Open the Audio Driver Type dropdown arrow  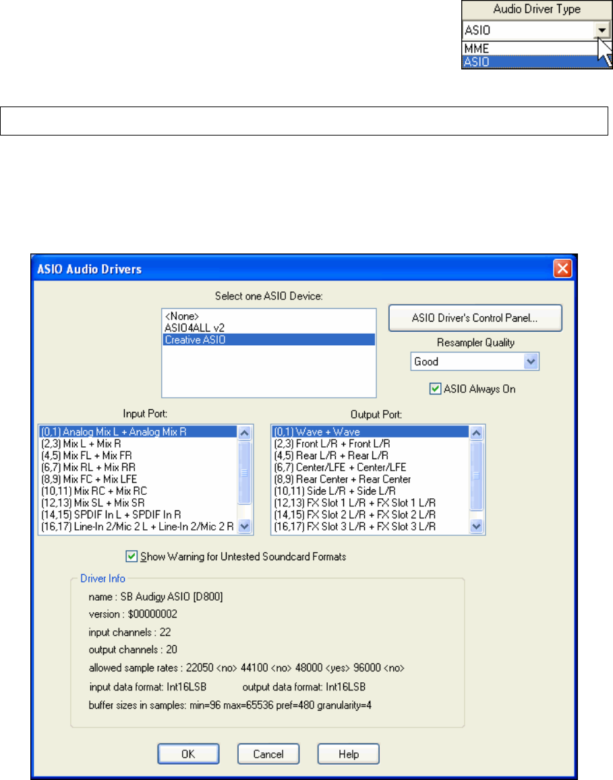click(x=602, y=30)
